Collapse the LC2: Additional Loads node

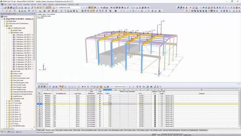tap(7, 28)
